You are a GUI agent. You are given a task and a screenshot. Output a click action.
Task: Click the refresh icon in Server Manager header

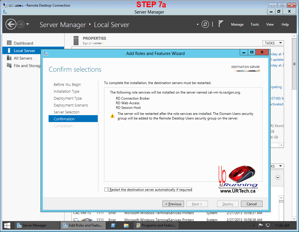[x=205, y=24]
